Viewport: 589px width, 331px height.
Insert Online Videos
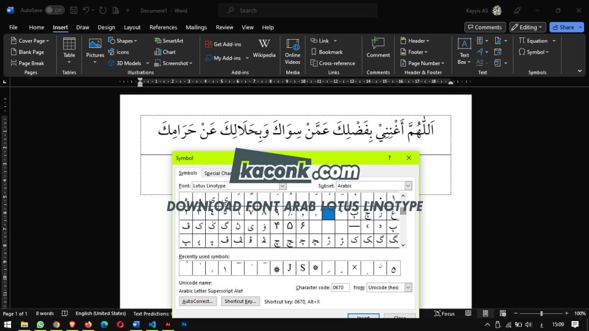[x=293, y=52]
